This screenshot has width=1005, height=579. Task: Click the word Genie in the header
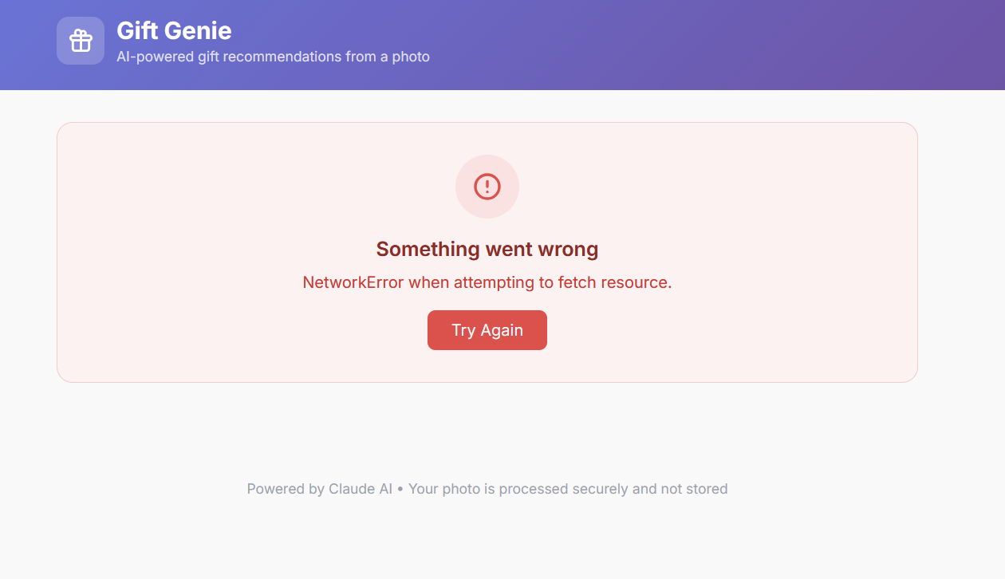click(203, 31)
